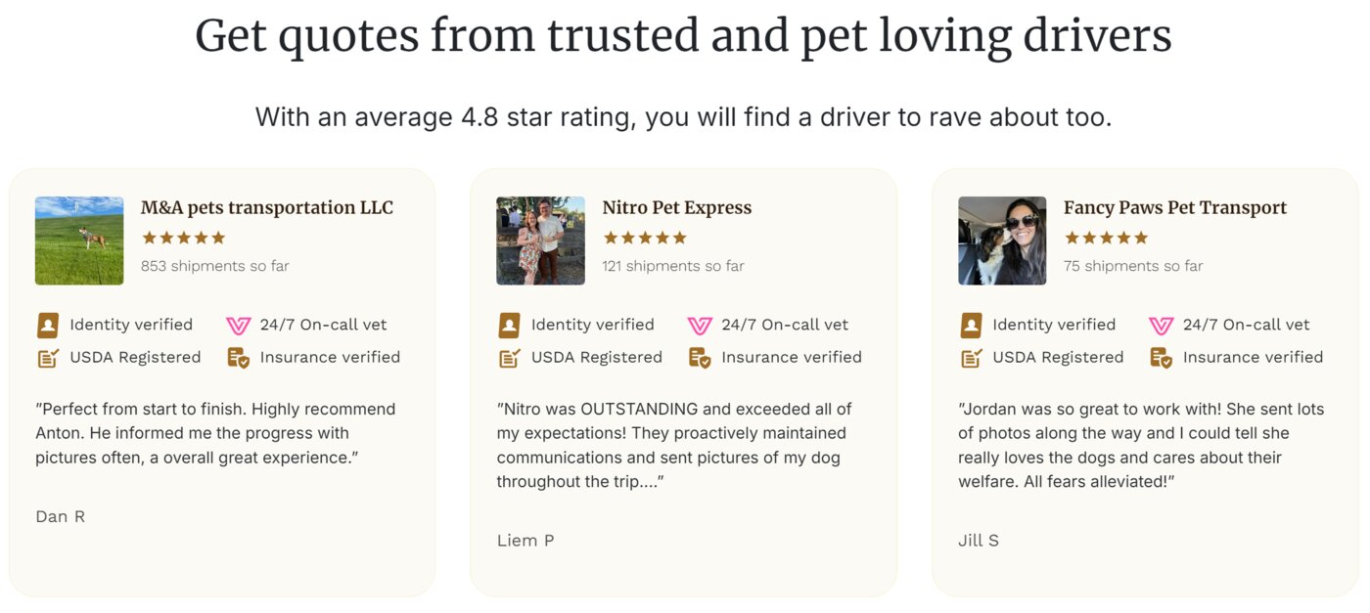The image size is (1370, 613).
Task: Select Fancy Paws Pet Transport heading
Action: (1174, 208)
